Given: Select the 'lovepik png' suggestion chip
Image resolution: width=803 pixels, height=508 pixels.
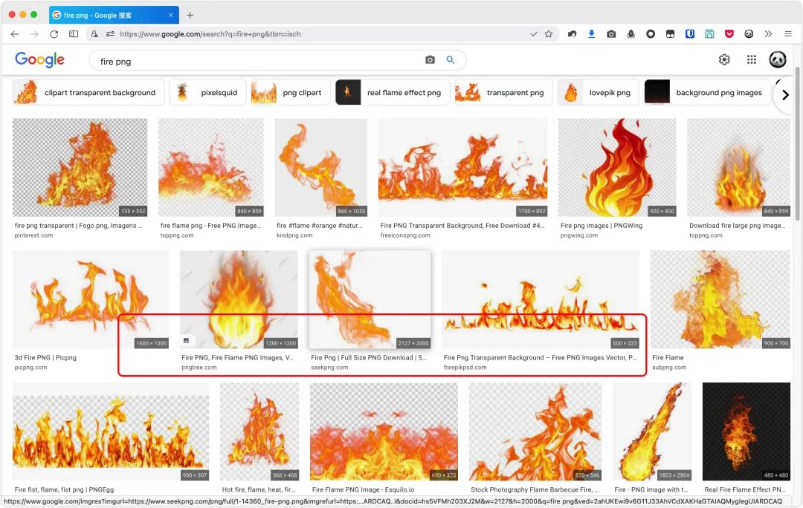Looking at the screenshot, I should [598, 92].
